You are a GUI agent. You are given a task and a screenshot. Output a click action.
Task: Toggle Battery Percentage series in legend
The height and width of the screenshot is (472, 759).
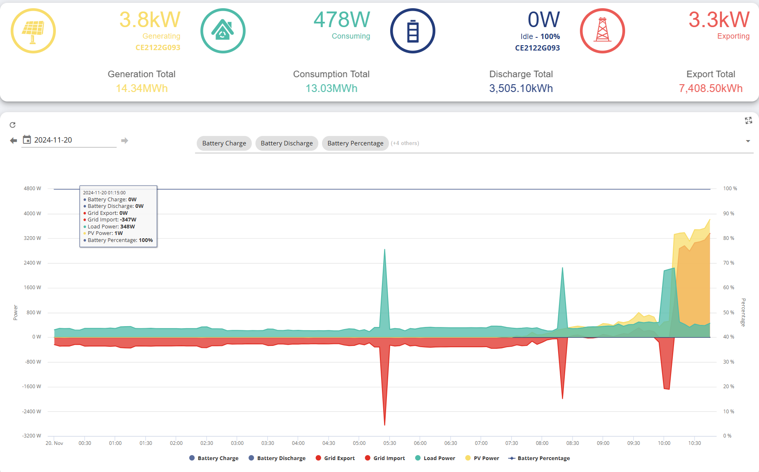pos(539,458)
